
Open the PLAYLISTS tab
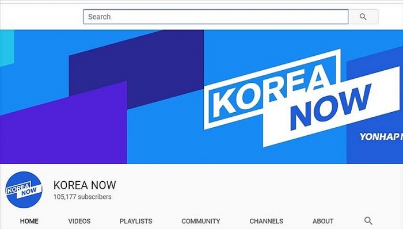[136, 221]
